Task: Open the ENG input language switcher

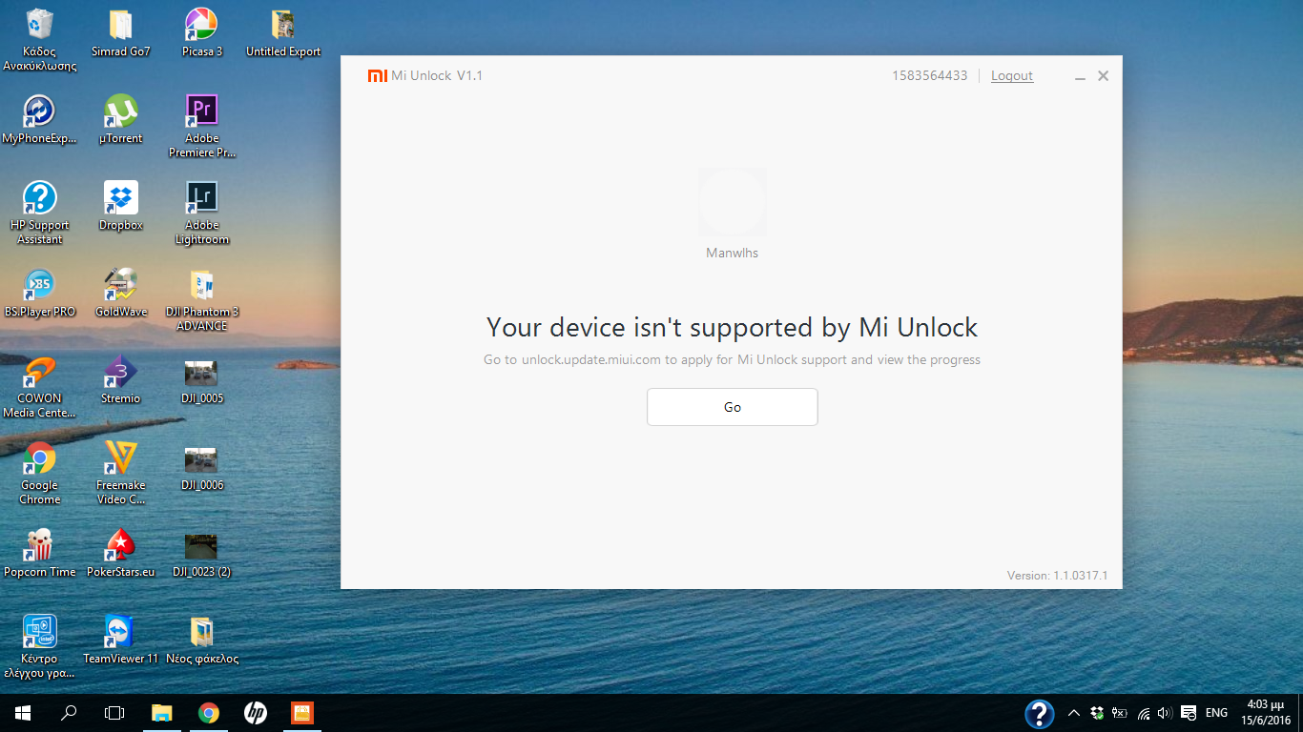Action: [x=1216, y=713]
